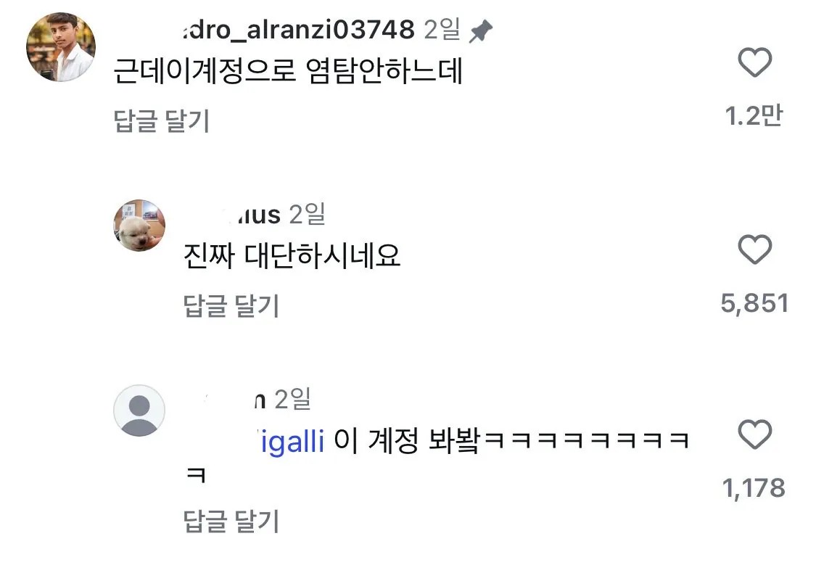Click the '2일' timestamp on pinned comment
The width and height of the screenshot is (816, 565).
tap(442, 30)
